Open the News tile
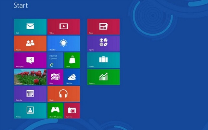The image size is (208, 130). coord(103,27)
